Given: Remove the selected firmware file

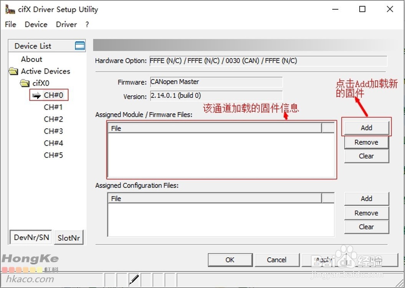Looking at the screenshot, I should [366, 142].
